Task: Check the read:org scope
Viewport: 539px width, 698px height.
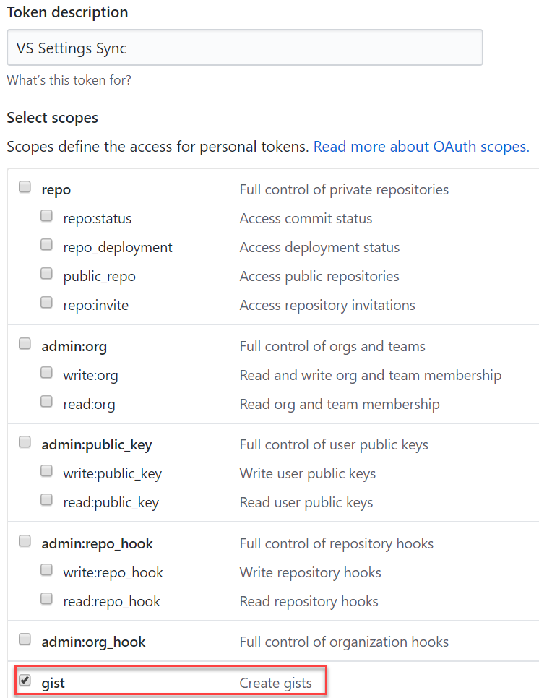Action: click(46, 402)
